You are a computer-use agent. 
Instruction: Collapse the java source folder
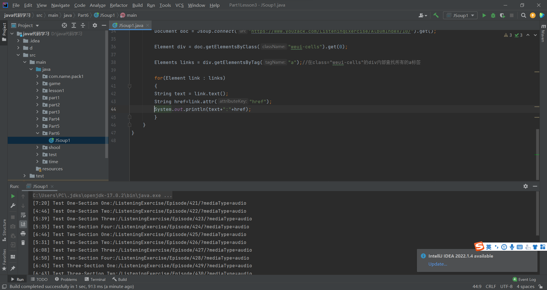pyautogui.click(x=31, y=69)
